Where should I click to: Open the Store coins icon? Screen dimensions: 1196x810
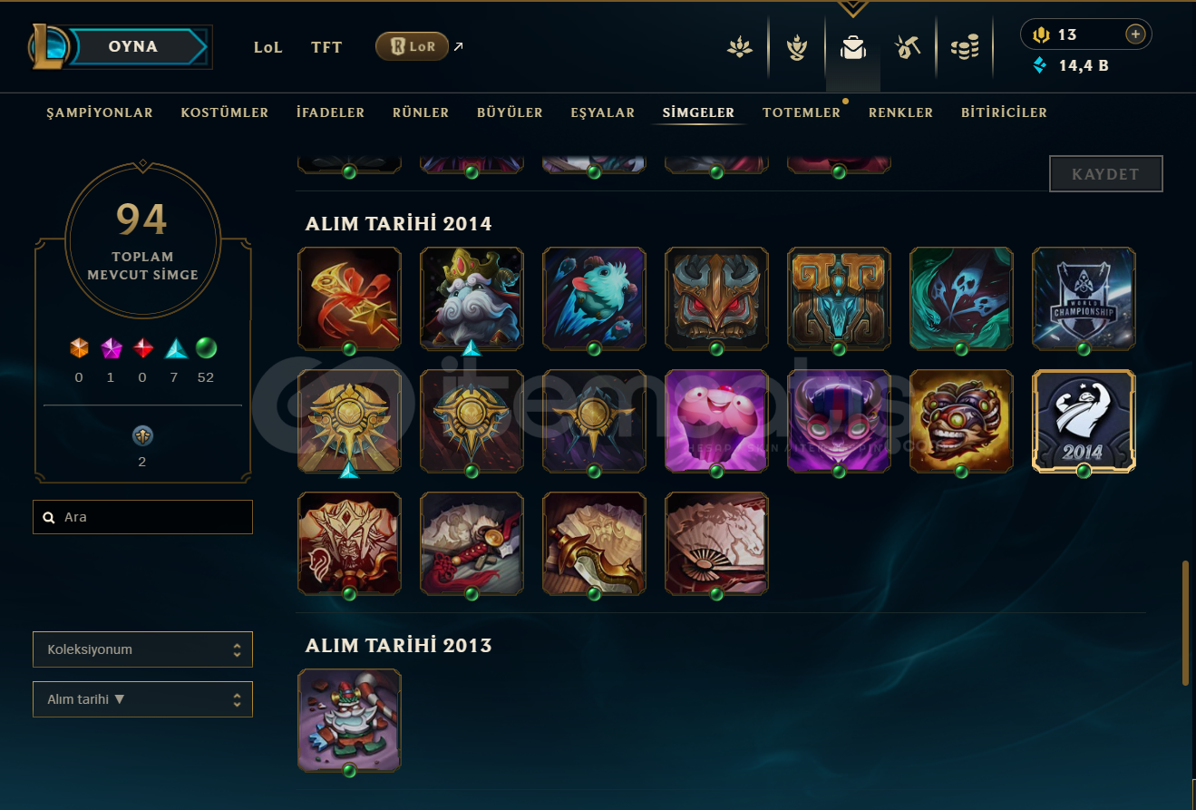[x=964, y=47]
